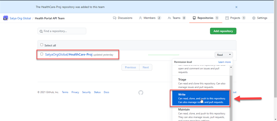
Task: Open the Security footer link
Action: 86,92
